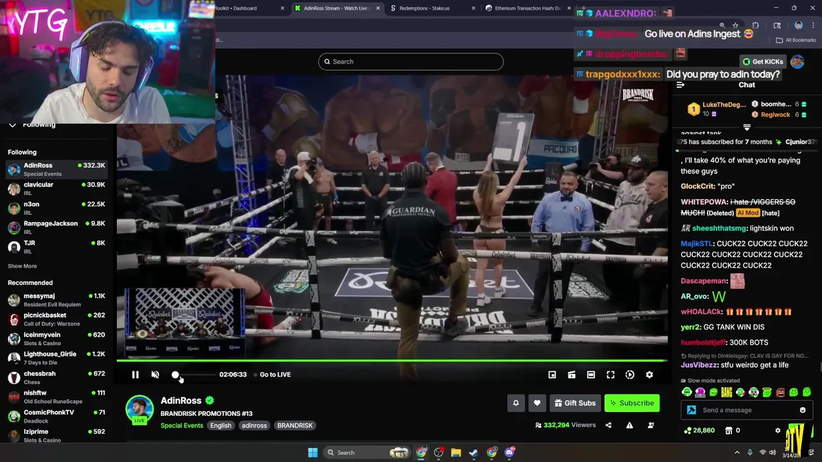This screenshot has width=822, height=462.
Task: Click the Get KICKs button
Action: coord(763,62)
